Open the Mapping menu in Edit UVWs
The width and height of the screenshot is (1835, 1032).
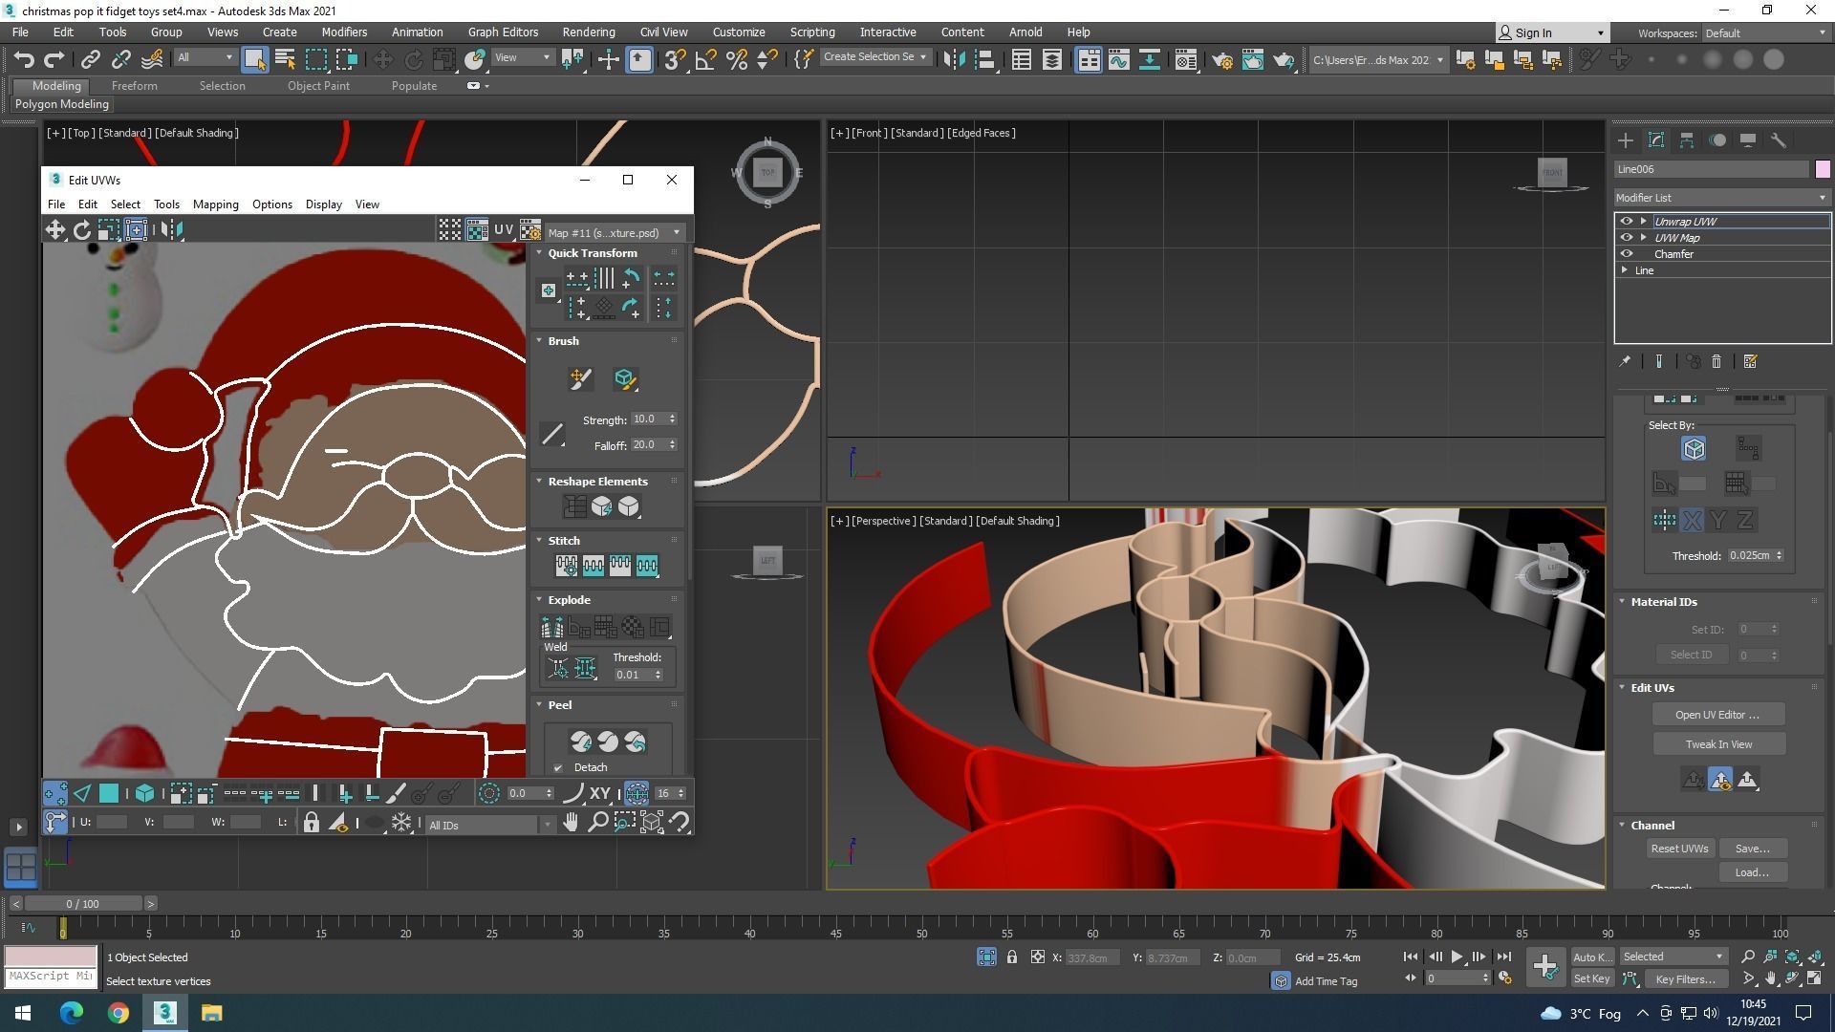pyautogui.click(x=215, y=204)
